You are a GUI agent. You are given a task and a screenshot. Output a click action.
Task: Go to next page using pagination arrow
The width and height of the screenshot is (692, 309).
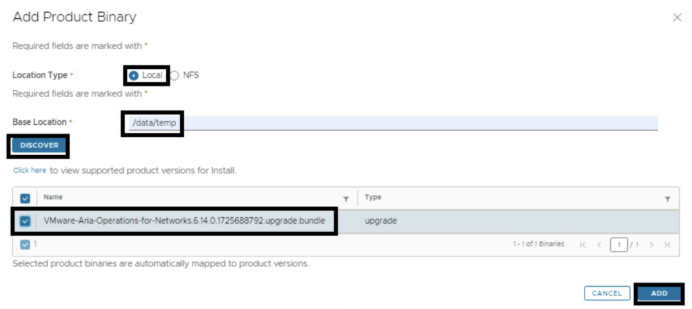point(653,244)
